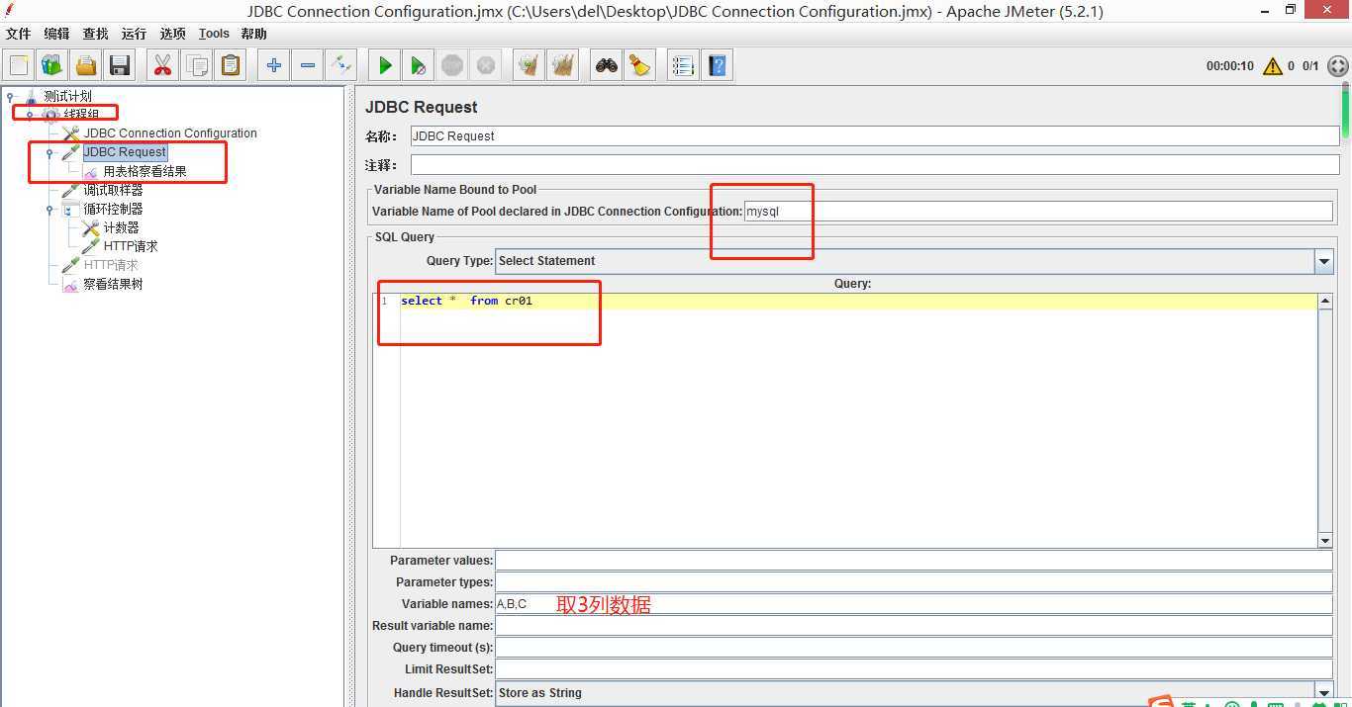Open the Tools menu
The width and height of the screenshot is (1352, 707).
[x=214, y=34]
